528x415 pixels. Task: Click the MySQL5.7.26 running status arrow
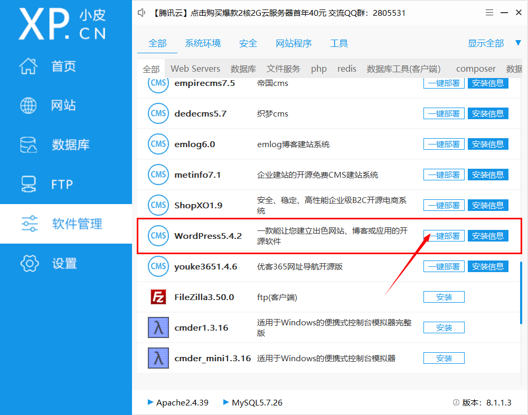[x=226, y=402]
